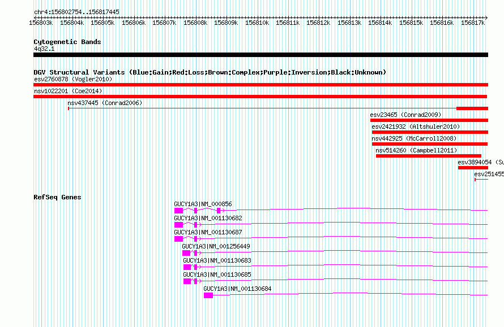Open the nsv514260 (Campbell2011) variant label

416,150
